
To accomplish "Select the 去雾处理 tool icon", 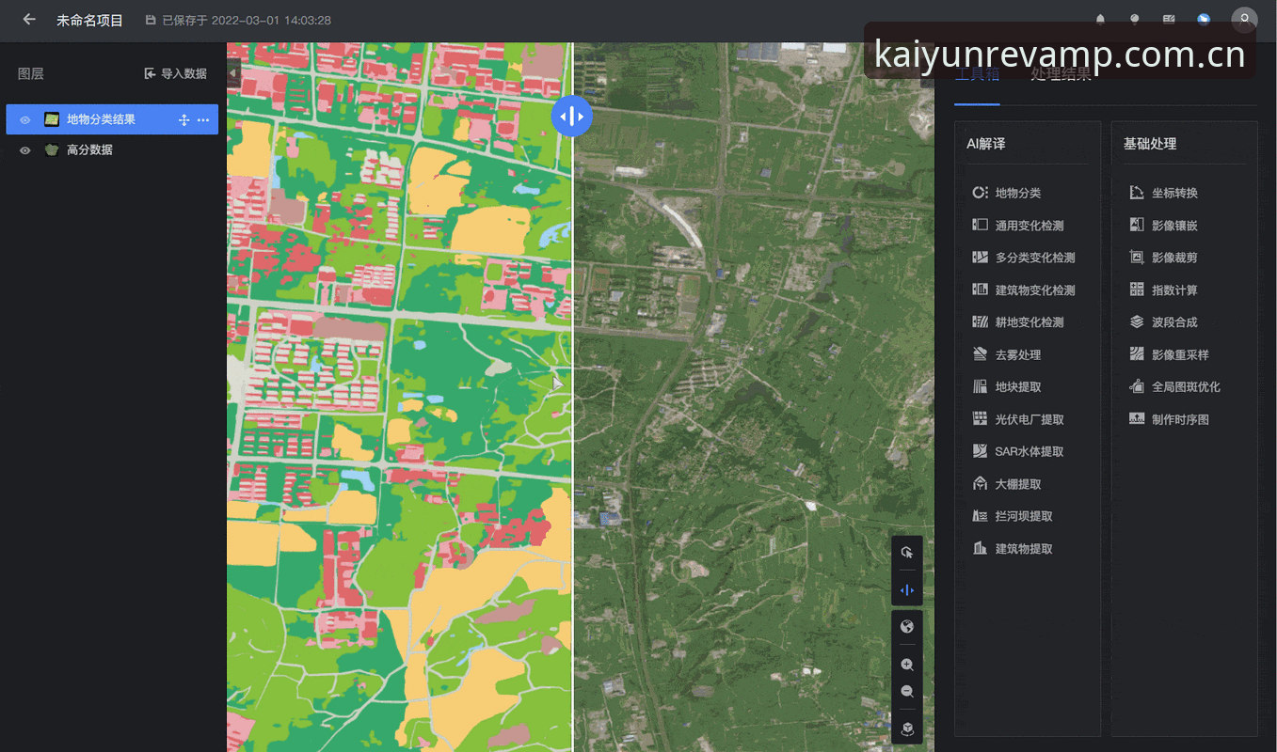I will point(980,354).
